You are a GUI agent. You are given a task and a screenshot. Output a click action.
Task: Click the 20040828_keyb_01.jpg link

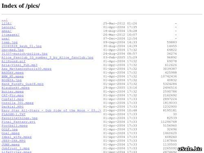tap(22, 46)
